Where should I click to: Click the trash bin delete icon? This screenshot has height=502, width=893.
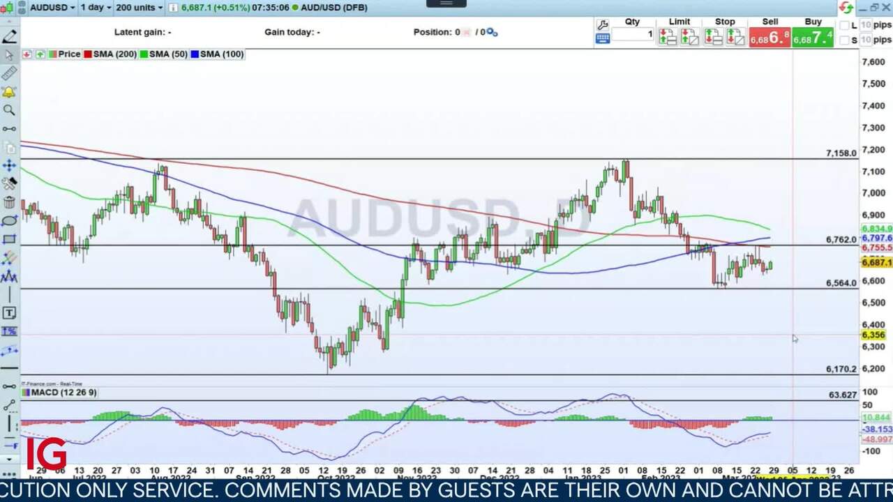pos(9,203)
